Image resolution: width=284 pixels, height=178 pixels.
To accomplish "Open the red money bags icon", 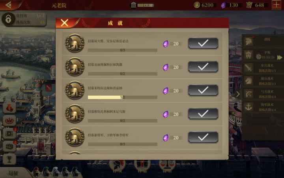I will [9, 108].
